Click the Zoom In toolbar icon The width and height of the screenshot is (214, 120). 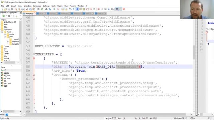point(55,9)
